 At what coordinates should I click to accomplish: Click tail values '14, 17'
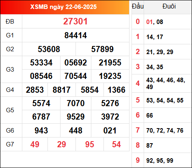tap(155, 37)
